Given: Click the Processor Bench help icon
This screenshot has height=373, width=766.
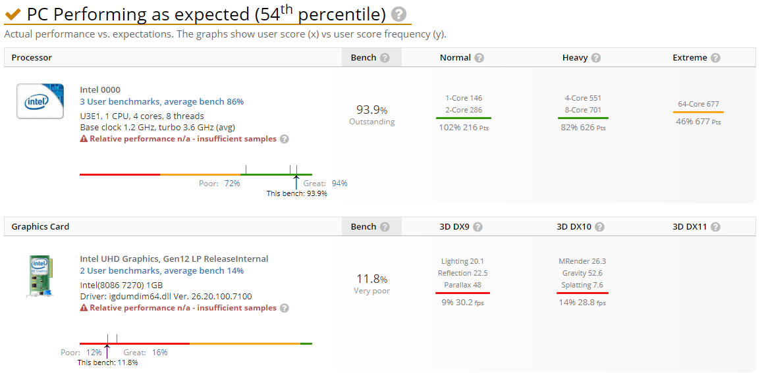Looking at the screenshot, I should pos(385,58).
